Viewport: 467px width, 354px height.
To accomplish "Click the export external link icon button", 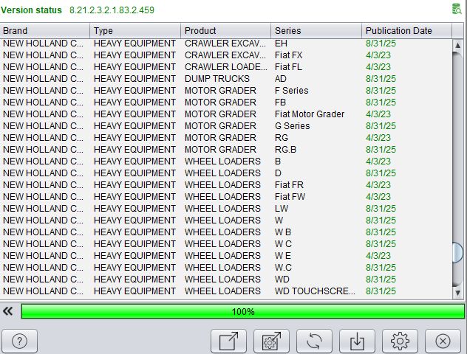I will 228,341.
